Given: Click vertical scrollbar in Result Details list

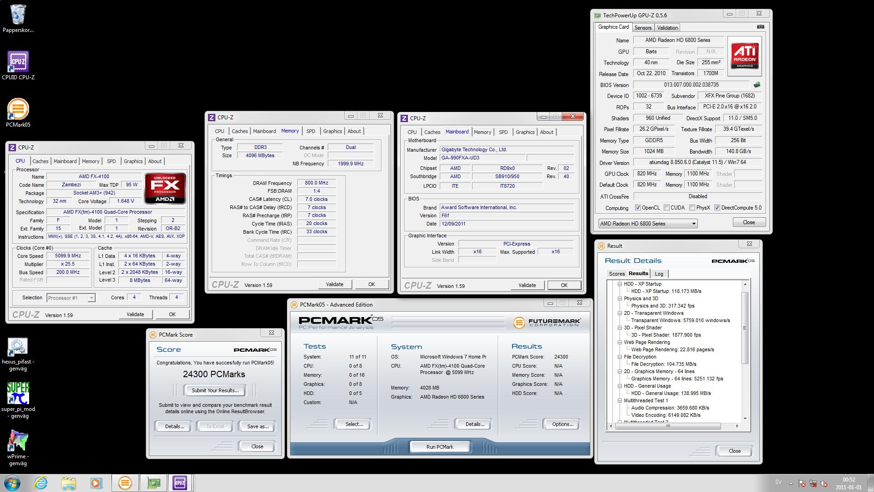Looking at the screenshot, I should [x=745, y=328].
